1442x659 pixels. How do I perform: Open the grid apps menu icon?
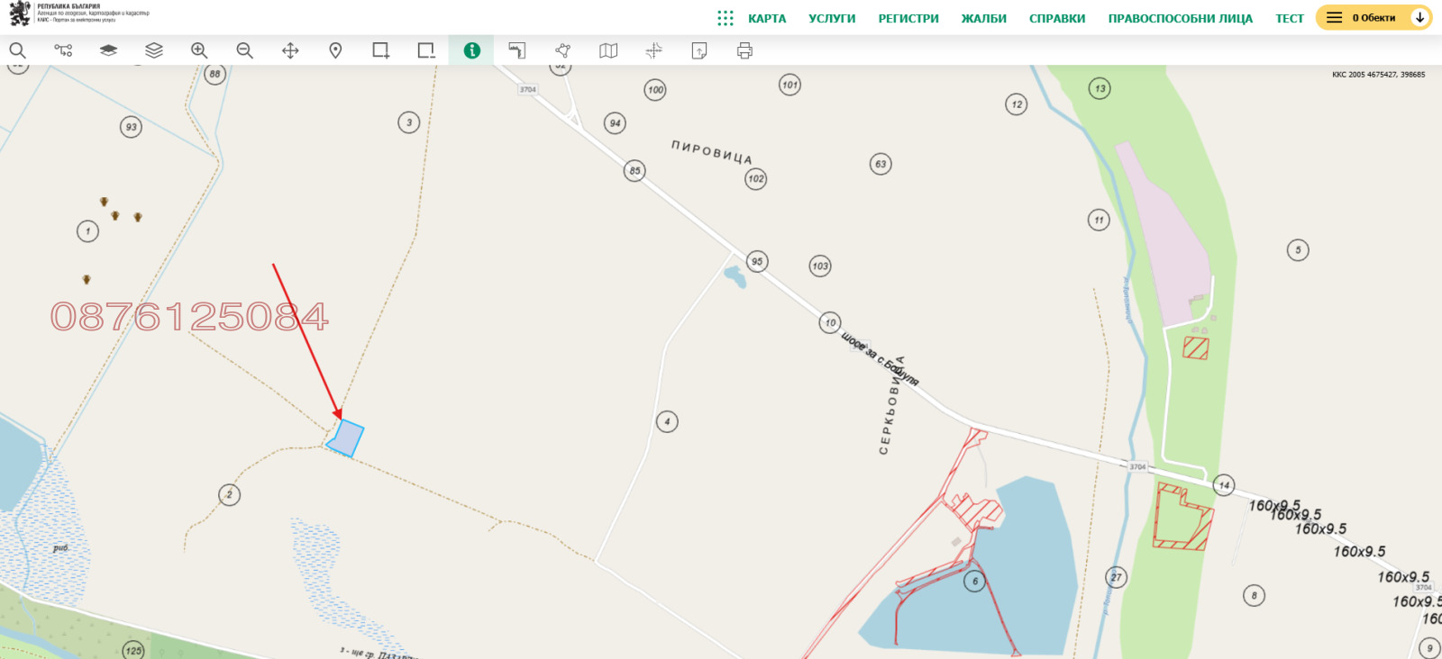[726, 18]
